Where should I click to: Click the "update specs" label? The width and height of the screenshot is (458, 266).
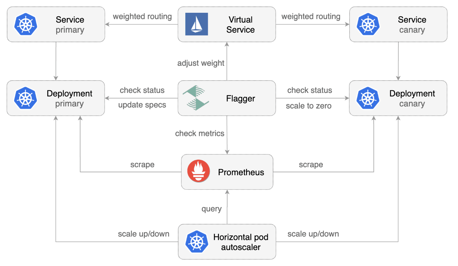142,105
